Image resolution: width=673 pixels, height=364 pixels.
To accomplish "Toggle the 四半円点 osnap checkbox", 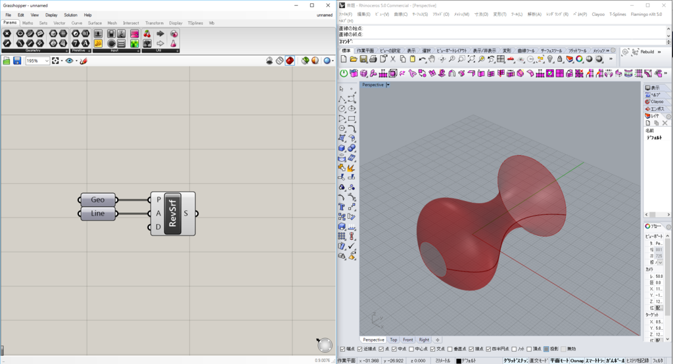I will tap(488, 349).
